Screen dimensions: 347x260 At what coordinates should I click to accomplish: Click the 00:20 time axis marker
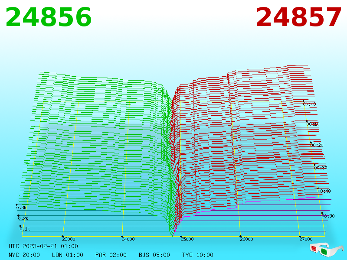317,145
